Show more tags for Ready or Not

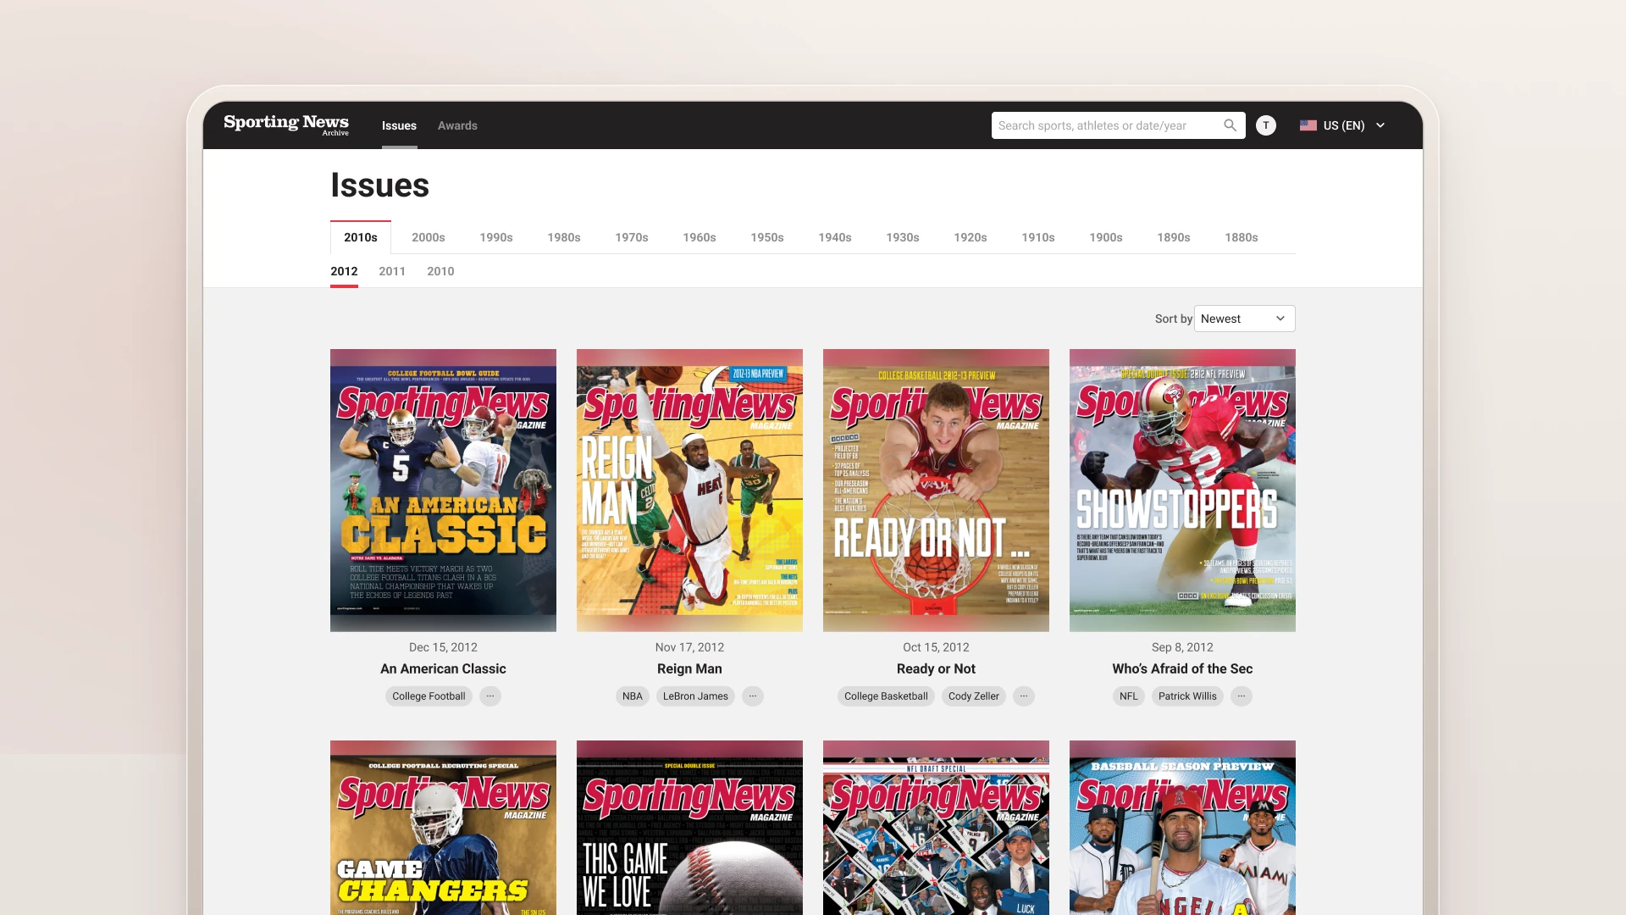click(x=1024, y=696)
